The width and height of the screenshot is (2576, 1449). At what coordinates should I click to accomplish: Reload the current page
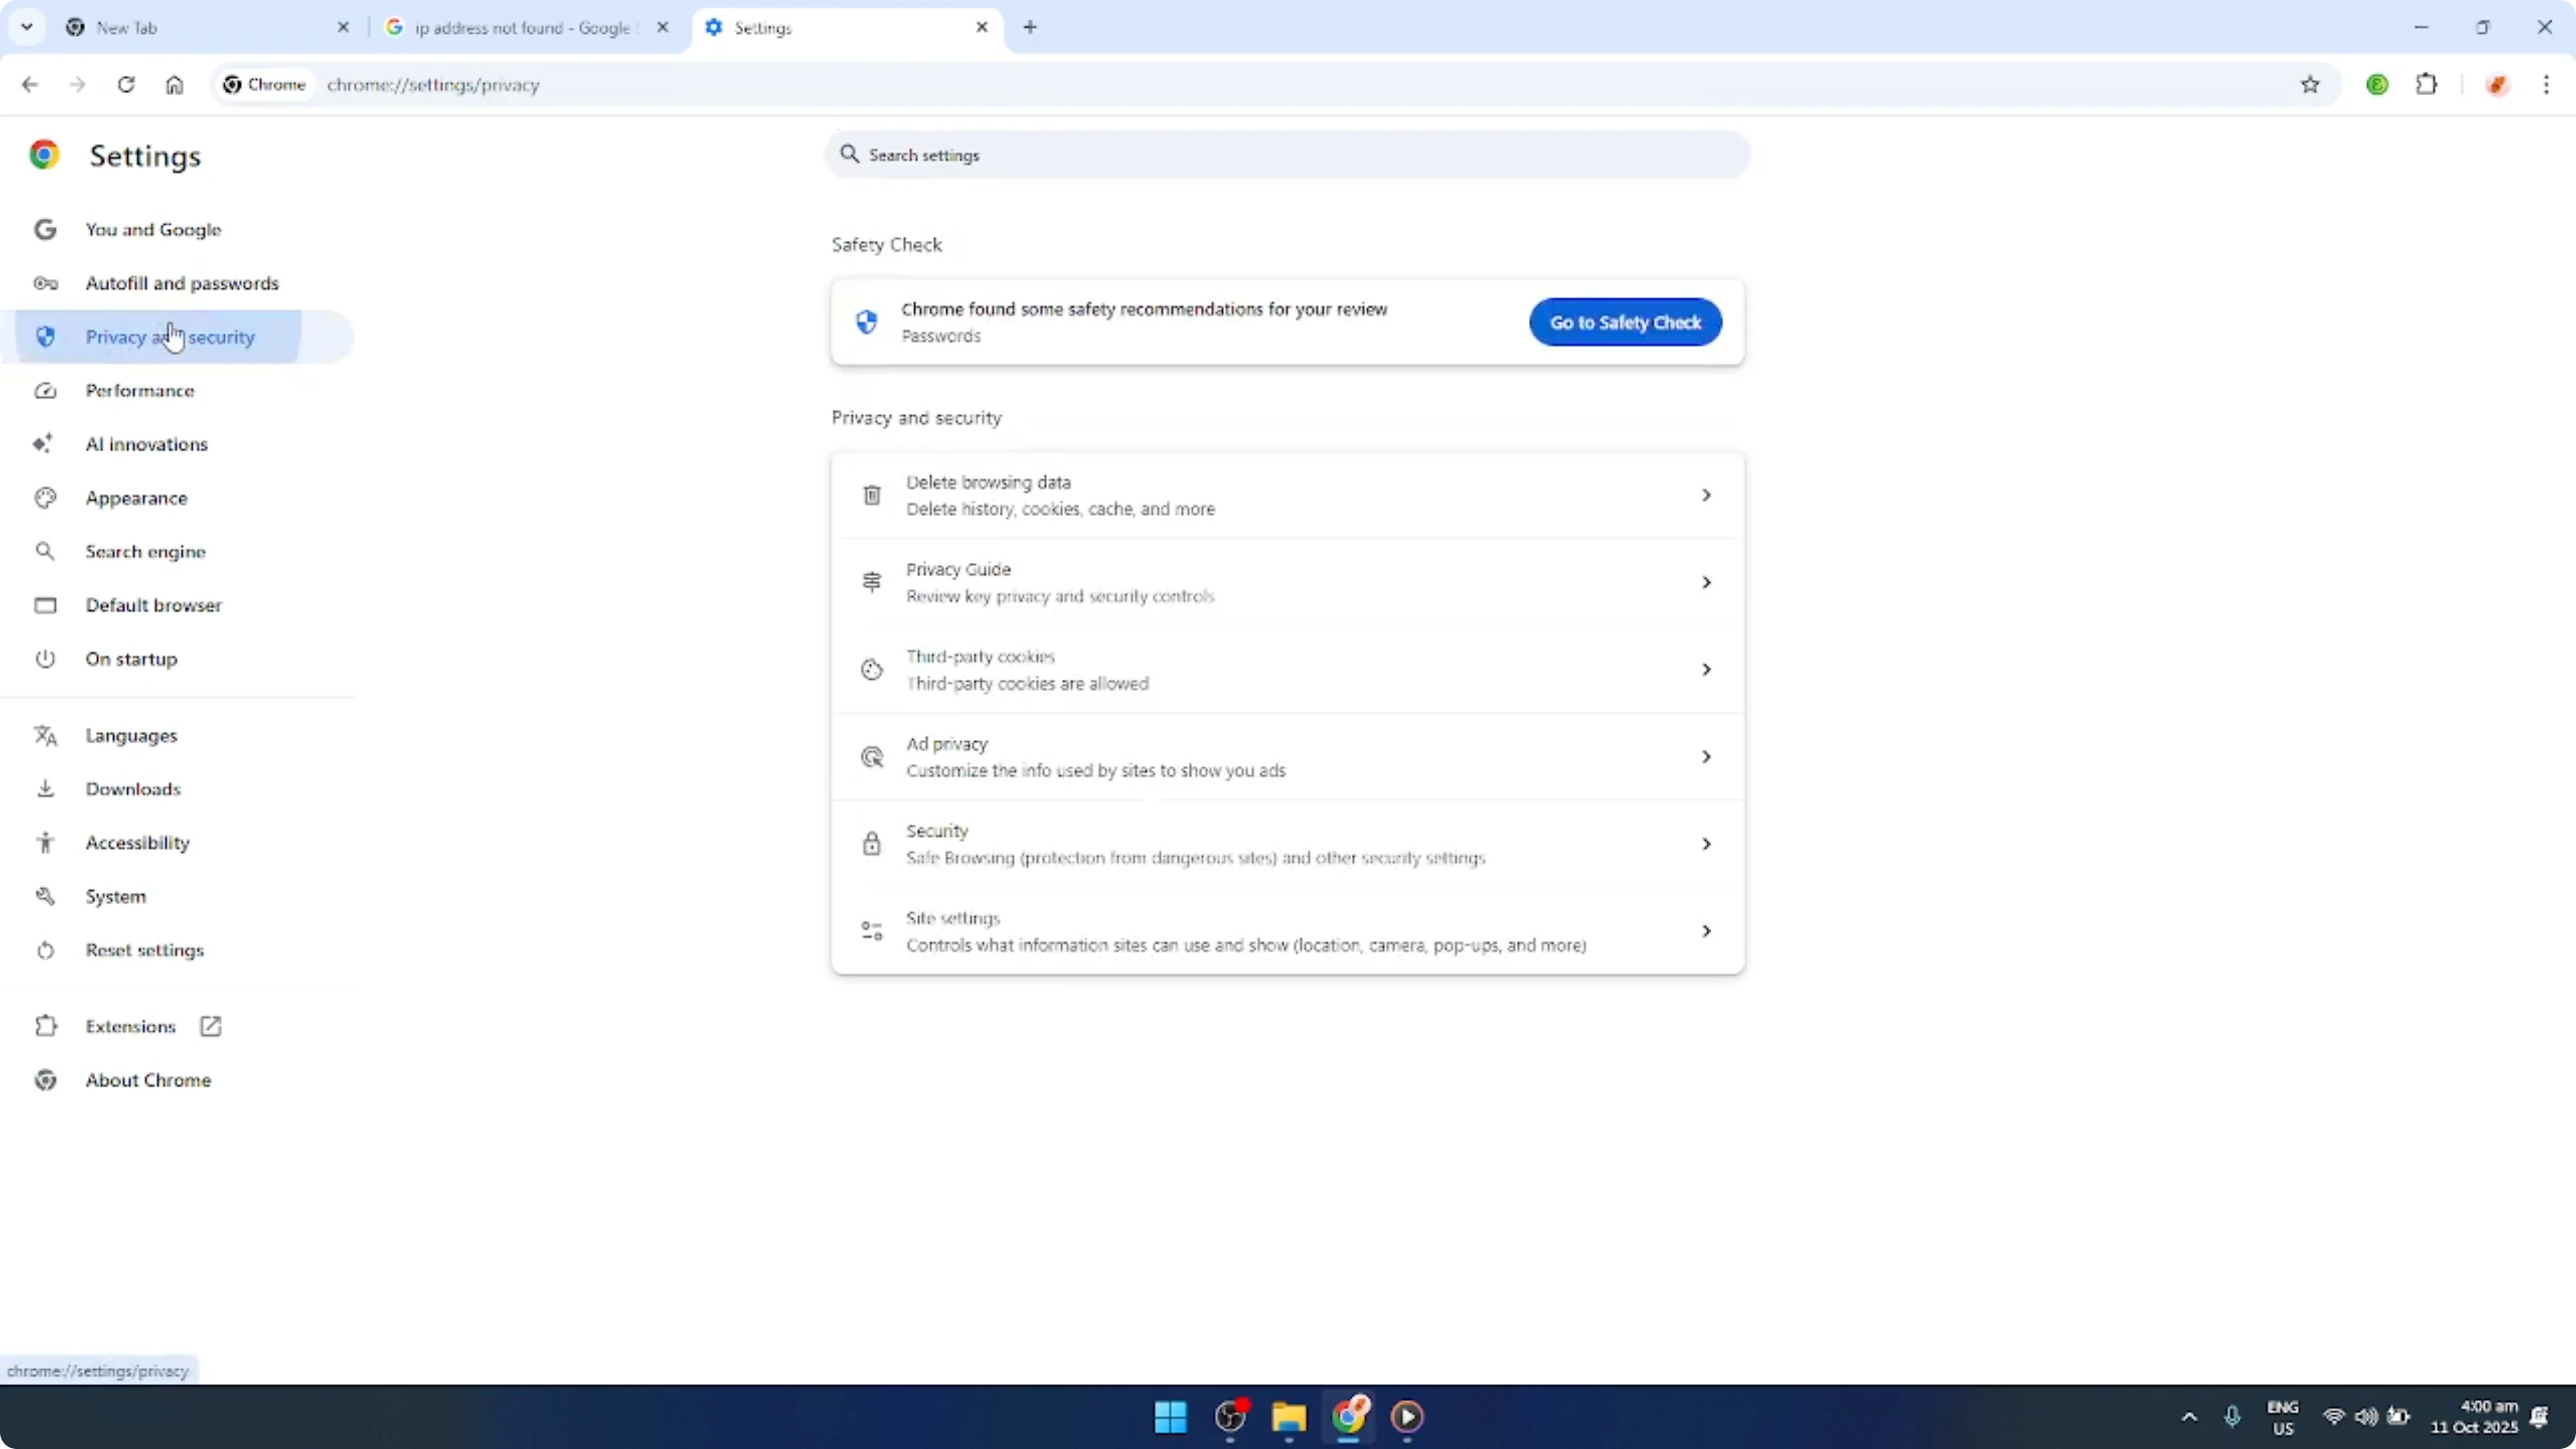pyautogui.click(x=126, y=85)
